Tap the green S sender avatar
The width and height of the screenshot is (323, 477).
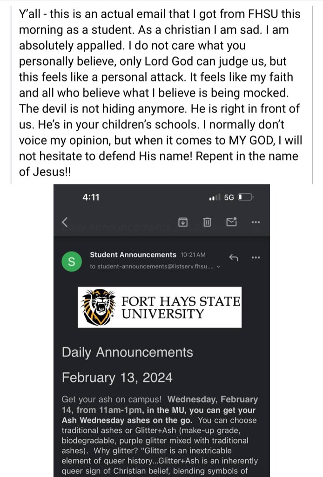click(x=71, y=261)
